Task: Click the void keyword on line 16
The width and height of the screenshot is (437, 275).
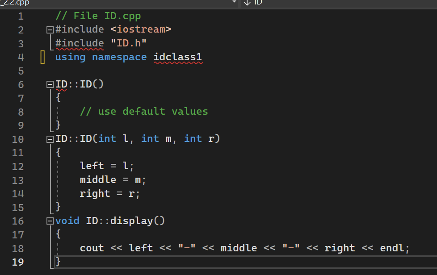Action: tap(67, 221)
